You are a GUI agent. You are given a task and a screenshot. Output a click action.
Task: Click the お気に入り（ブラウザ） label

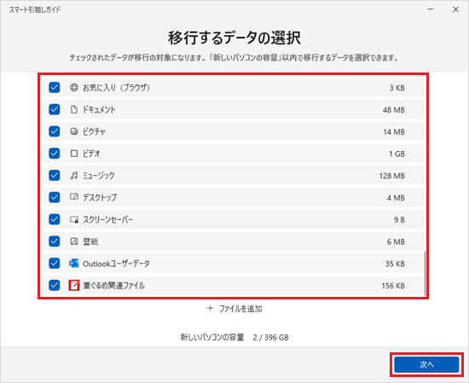pyautogui.click(x=116, y=88)
